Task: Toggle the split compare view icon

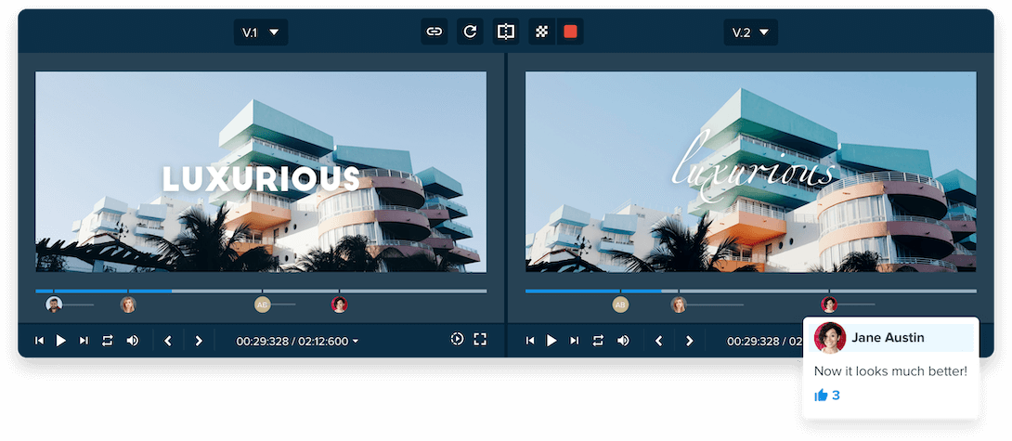Action: (505, 32)
